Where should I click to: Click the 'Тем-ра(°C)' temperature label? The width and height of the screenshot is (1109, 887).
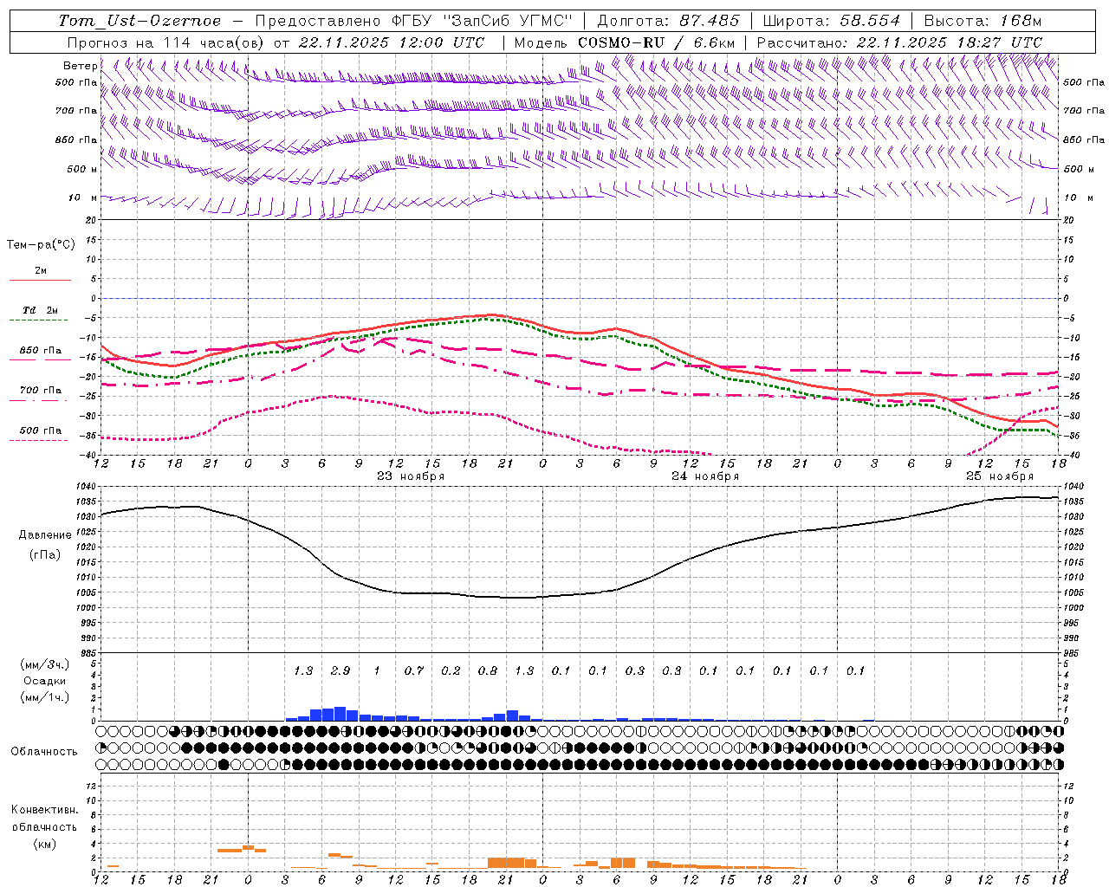click(x=41, y=245)
